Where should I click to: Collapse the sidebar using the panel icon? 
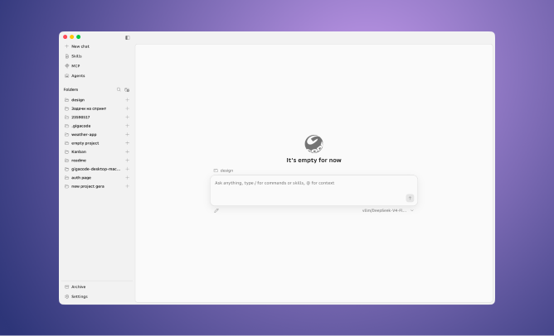pyautogui.click(x=128, y=38)
